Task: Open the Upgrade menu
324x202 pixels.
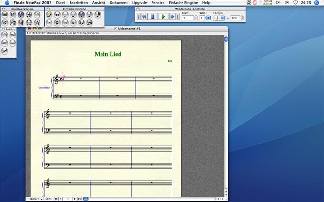Action: [140, 3]
